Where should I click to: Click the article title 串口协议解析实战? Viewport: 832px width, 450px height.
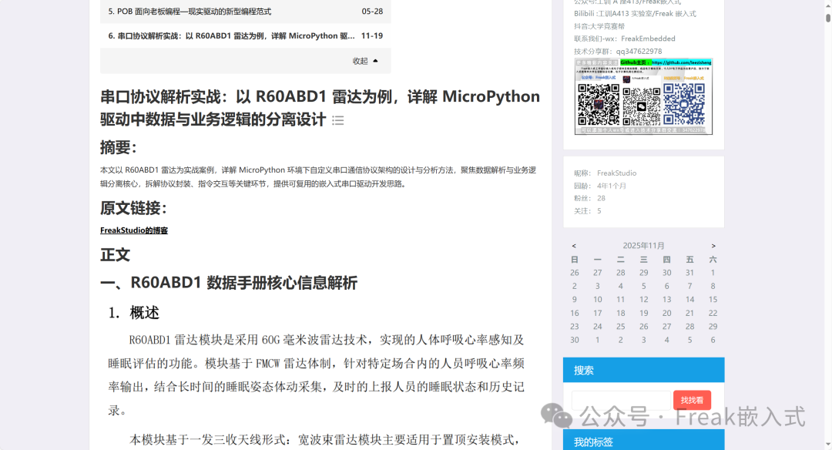coord(320,108)
